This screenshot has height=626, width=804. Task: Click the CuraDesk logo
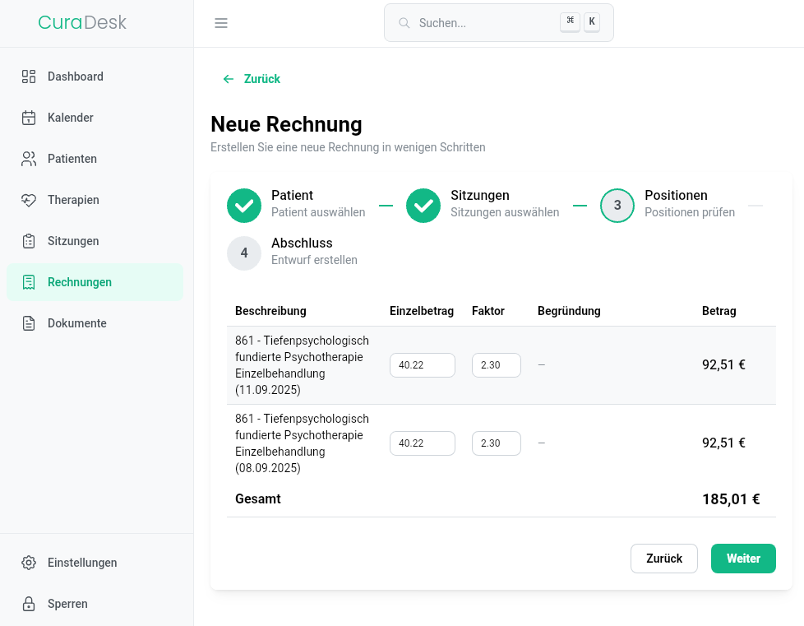(82, 22)
